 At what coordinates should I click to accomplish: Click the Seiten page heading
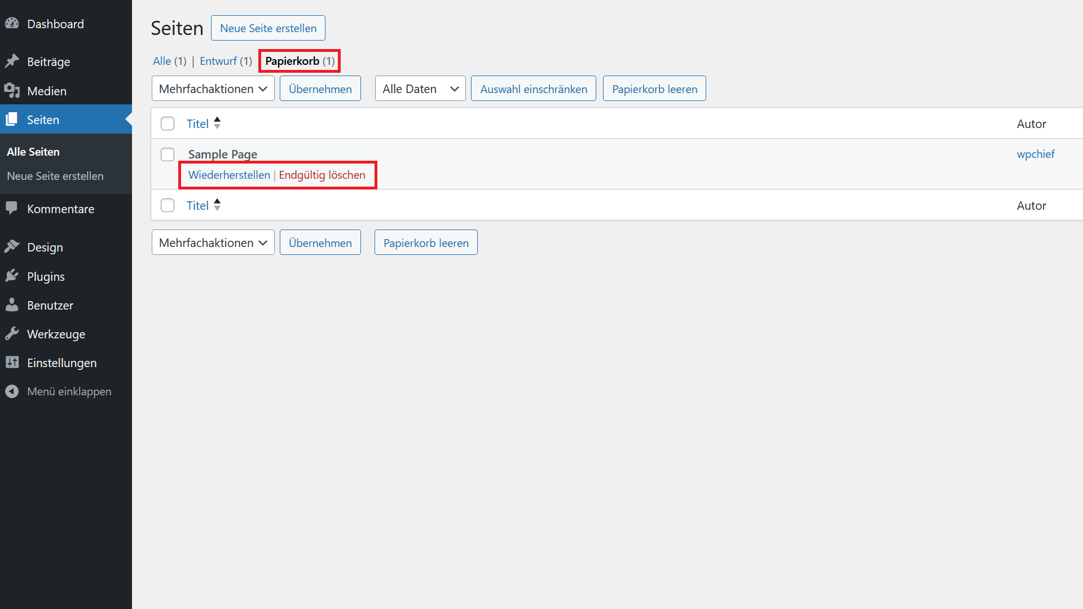pos(177,28)
